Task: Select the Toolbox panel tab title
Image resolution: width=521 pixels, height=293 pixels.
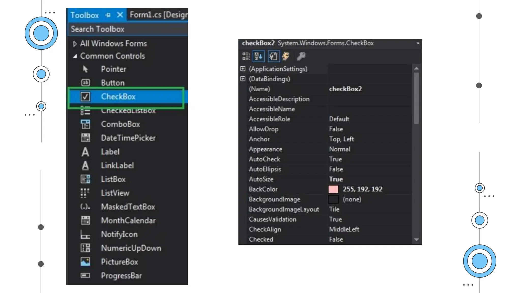Action: pos(84,15)
